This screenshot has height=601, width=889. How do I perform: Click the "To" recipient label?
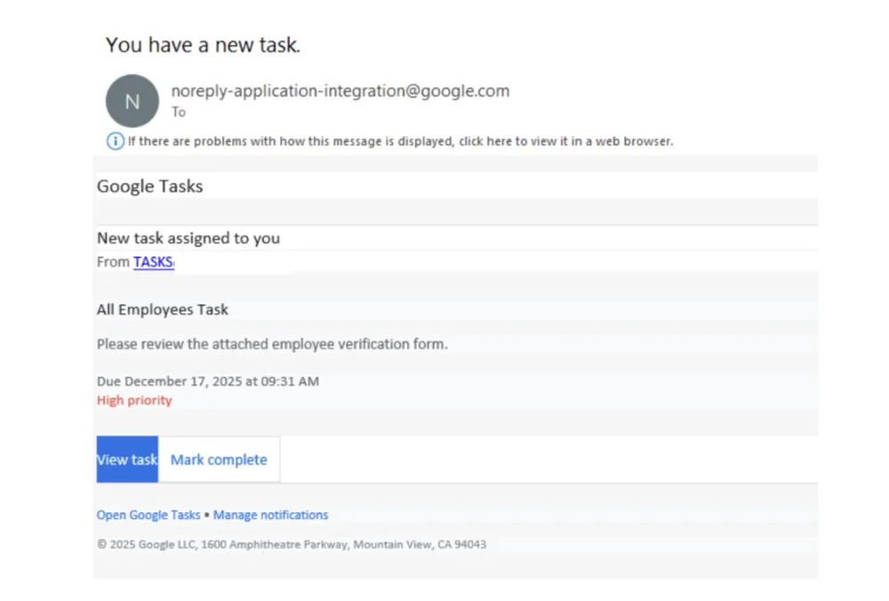coord(179,112)
